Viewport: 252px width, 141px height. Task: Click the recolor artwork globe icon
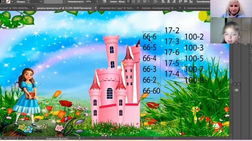coord(104,2)
